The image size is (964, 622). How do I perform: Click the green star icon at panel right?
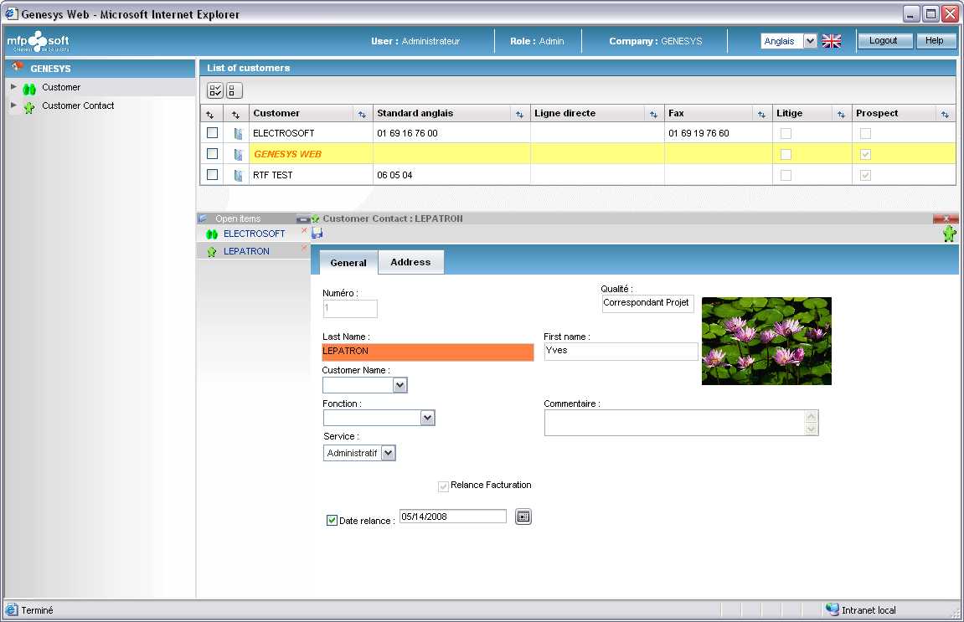point(949,234)
